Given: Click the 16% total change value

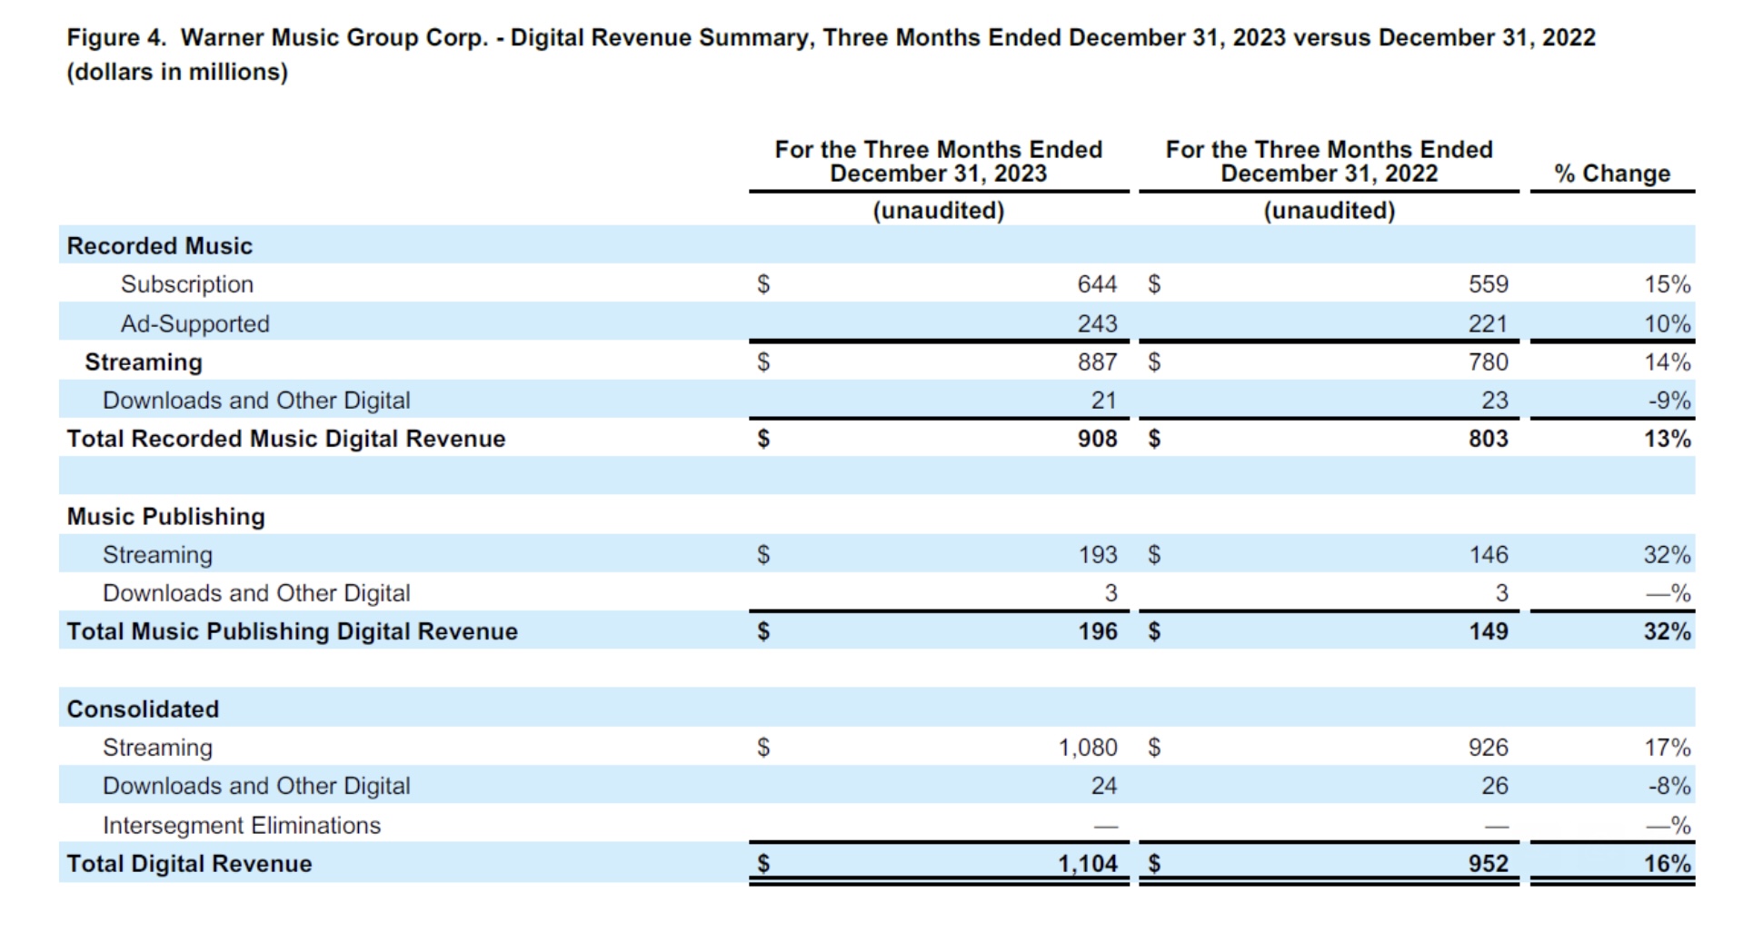Looking at the screenshot, I should pyautogui.click(x=1668, y=864).
